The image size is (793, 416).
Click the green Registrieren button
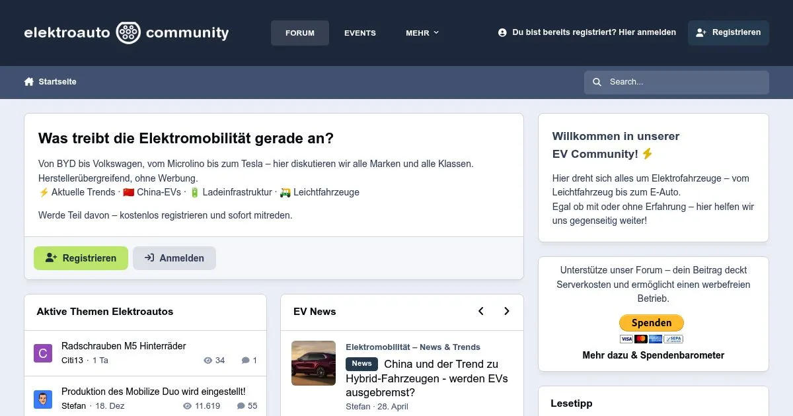coord(80,258)
